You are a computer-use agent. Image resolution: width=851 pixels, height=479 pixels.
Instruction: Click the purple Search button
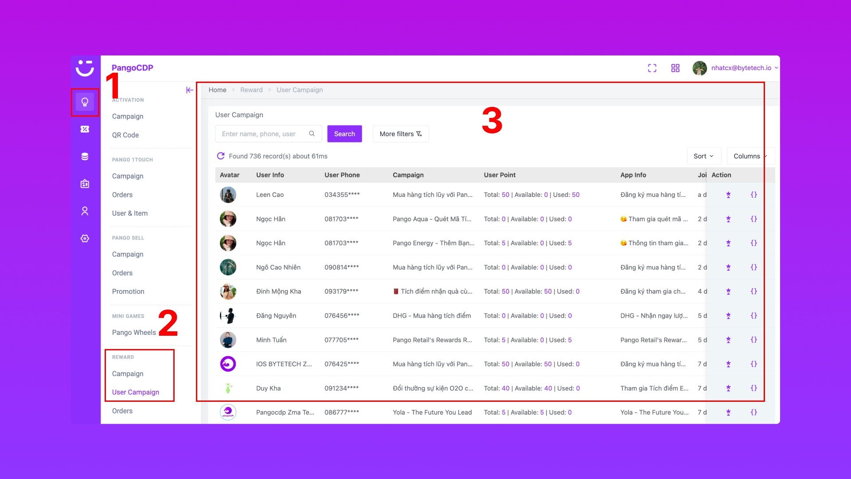point(344,134)
